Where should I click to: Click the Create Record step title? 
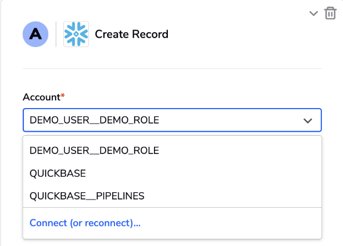point(131,34)
